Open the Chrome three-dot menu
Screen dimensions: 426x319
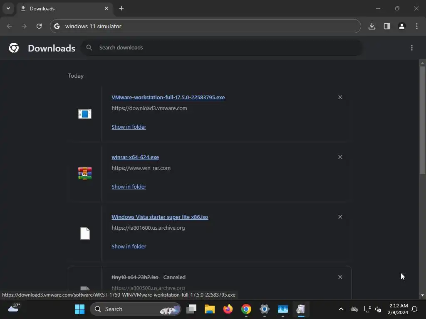click(417, 26)
